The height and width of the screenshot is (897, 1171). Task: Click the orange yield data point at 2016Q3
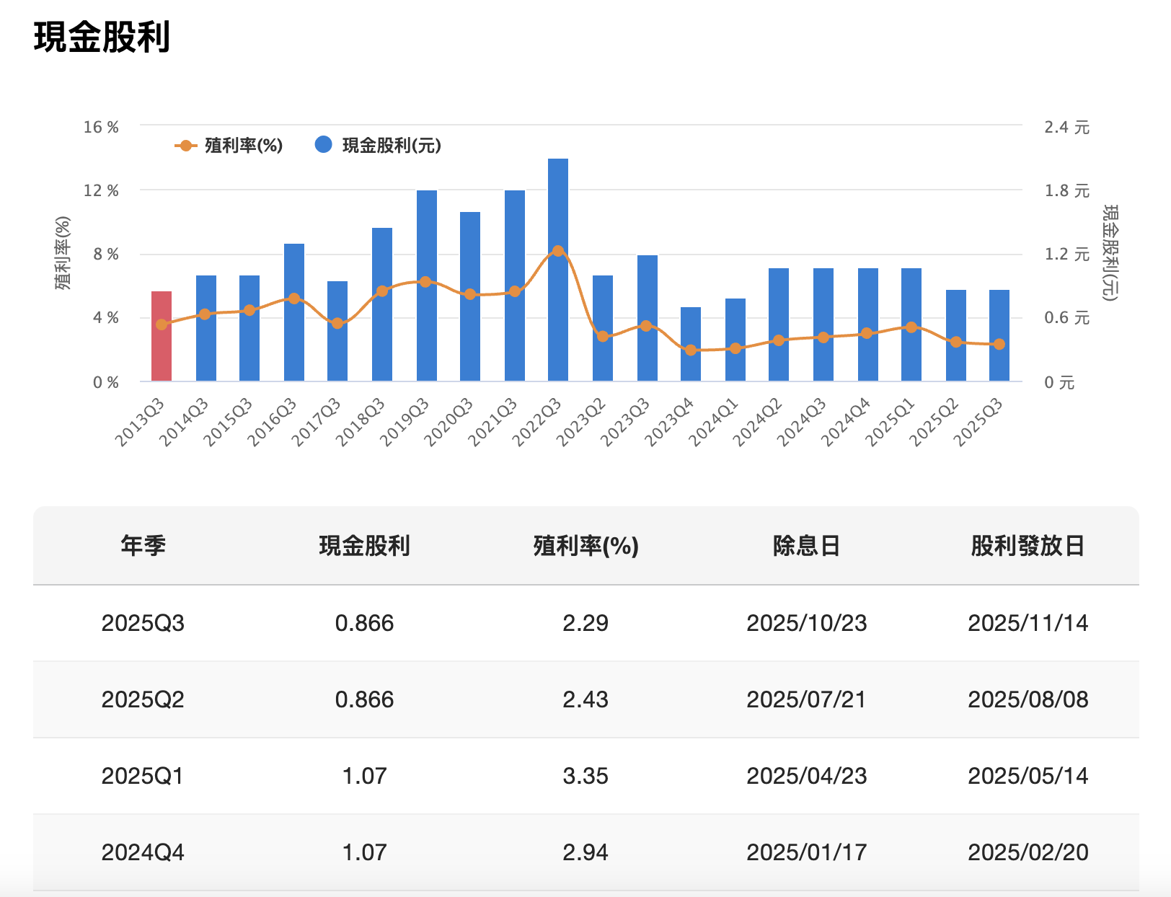[x=293, y=297]
